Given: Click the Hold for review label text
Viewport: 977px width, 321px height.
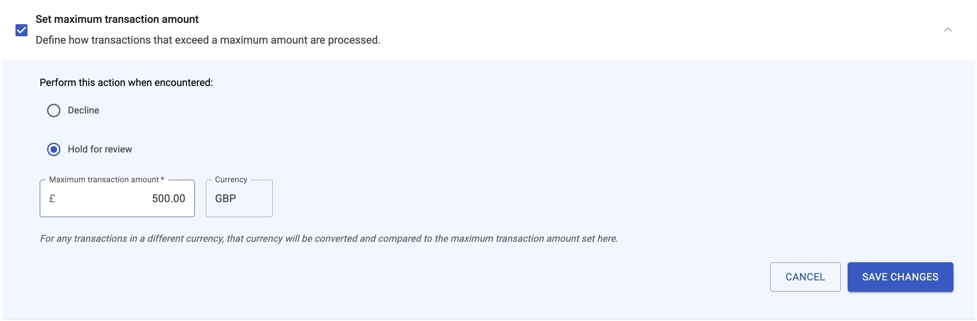Looking at the screenshot, I should pyautogui.click(x=100, y=149).
